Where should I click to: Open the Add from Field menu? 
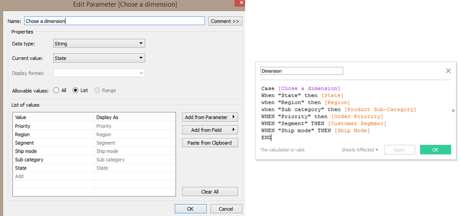(210, 130)
